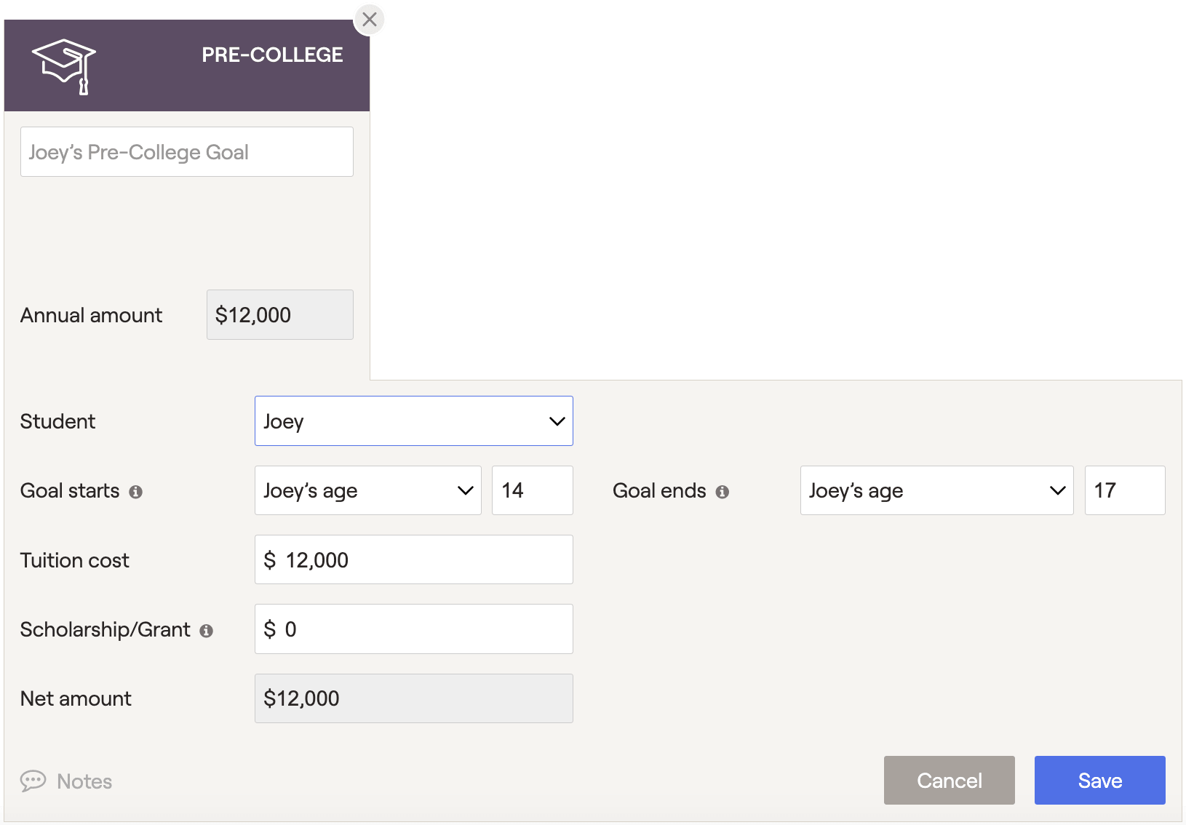Image resolution: width=1186 pixels, height=825 pixels.
Task: Save the Pre-College goal
Action: coord(1100,781)
